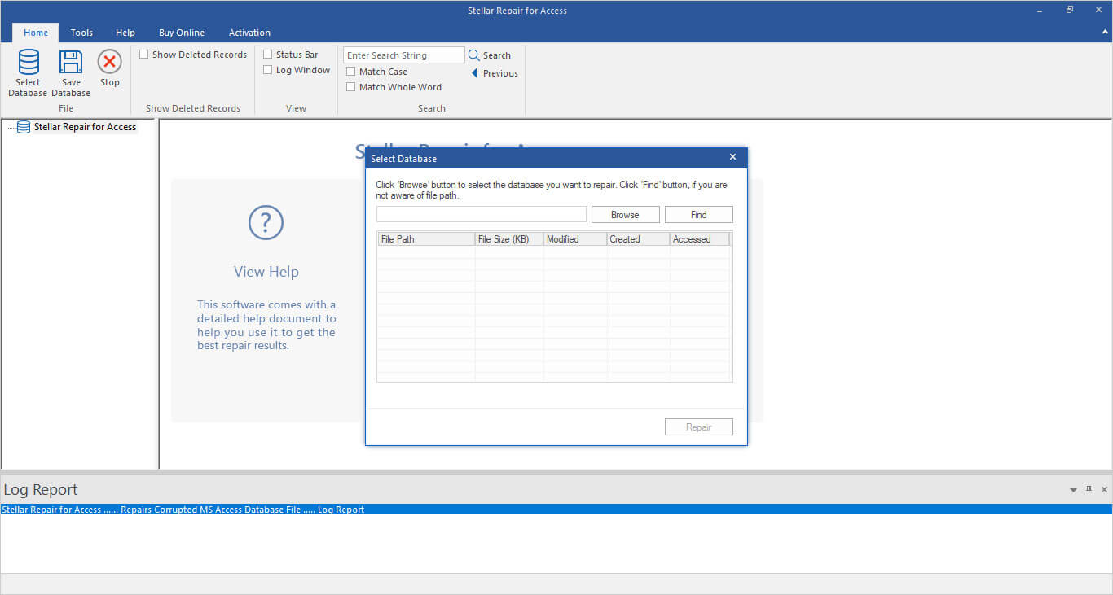Check the Match Case option
This screenshot has width=1113, height=595.
[351, 72]
